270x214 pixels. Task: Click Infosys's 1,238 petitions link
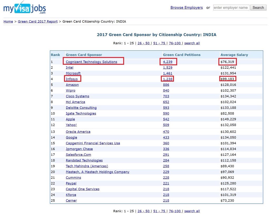[x=168, y=79]
